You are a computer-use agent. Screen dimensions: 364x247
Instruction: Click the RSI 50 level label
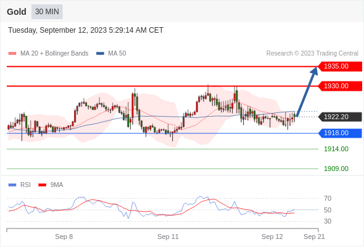pyautogui.click(x=328, y=210)
